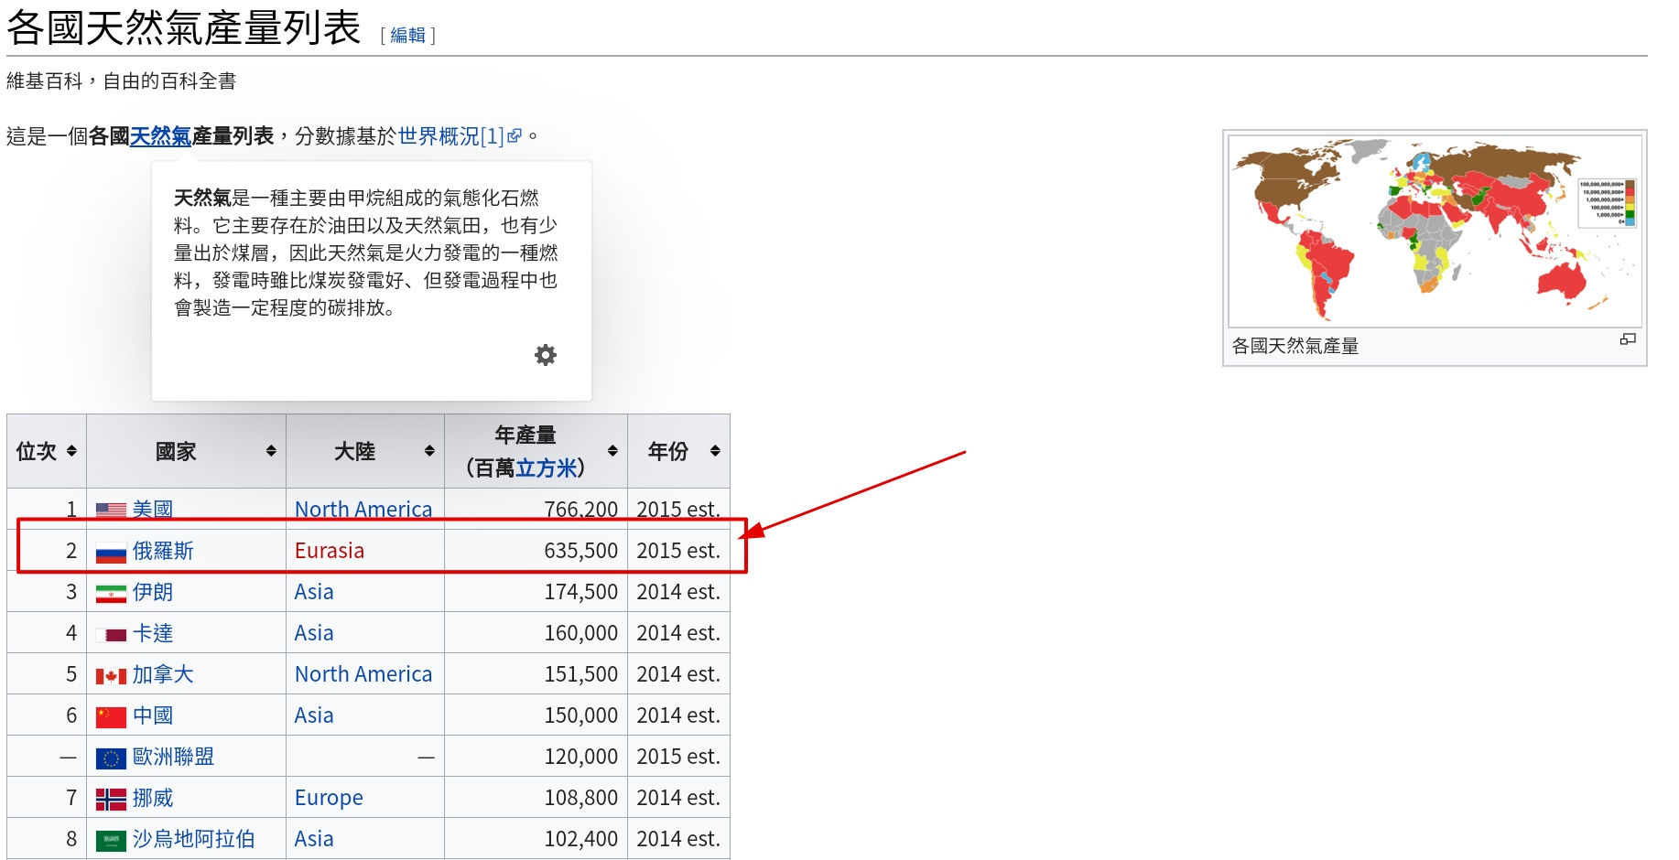Screen dimensions: 1679x860
Task: Click the China flag icon
Action: (x=111, y=717)
